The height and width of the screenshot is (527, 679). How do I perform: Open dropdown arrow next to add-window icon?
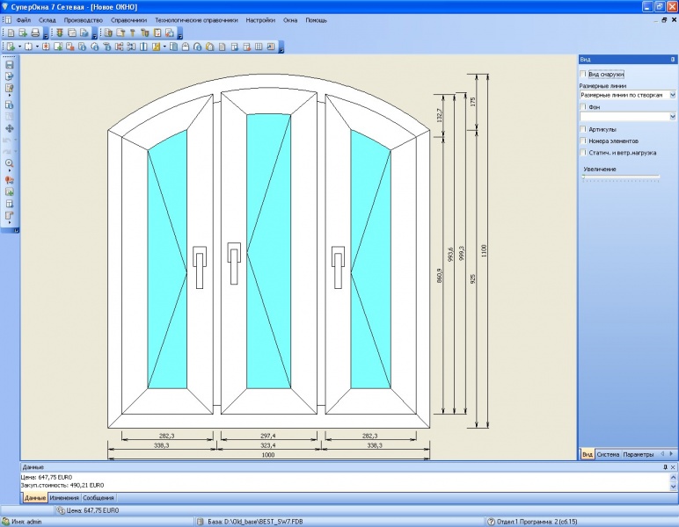pyautogui.click(x=19, y=47)
